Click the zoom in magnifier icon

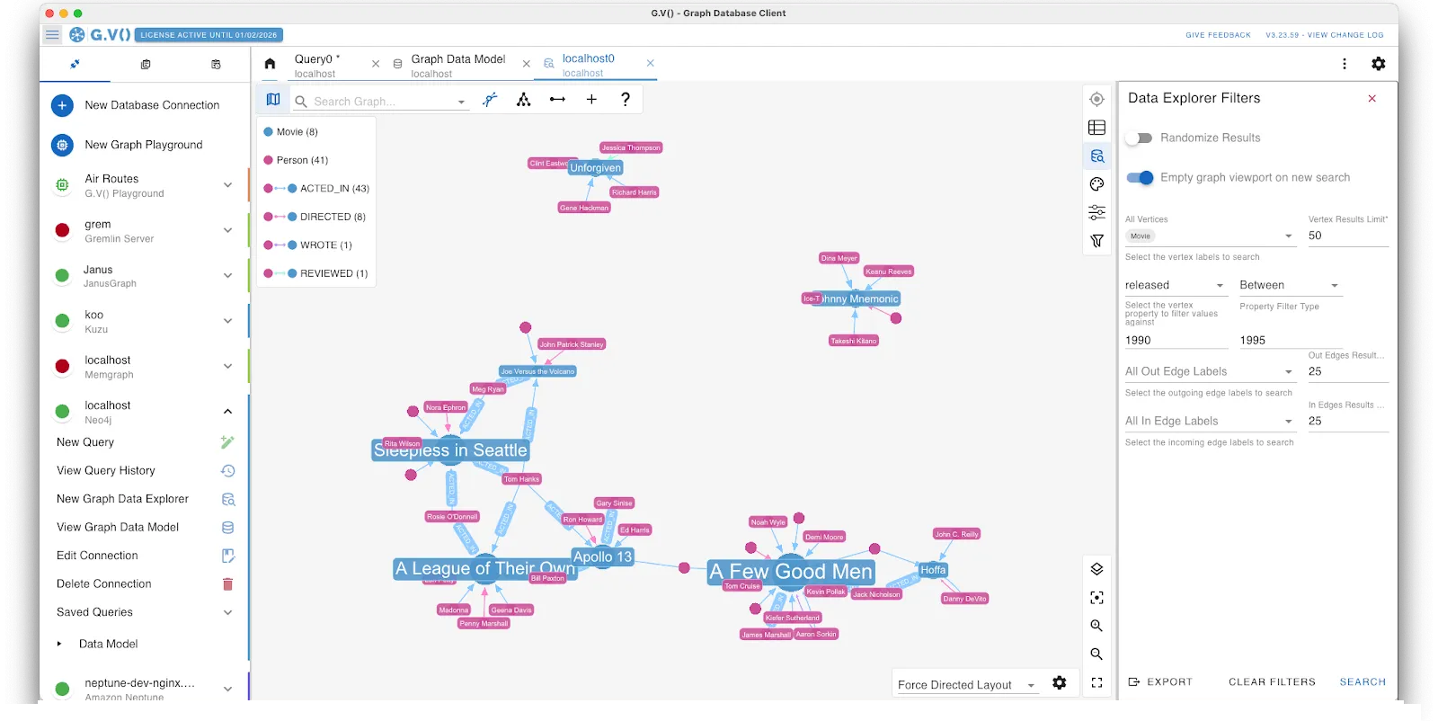click(1096, 626)
